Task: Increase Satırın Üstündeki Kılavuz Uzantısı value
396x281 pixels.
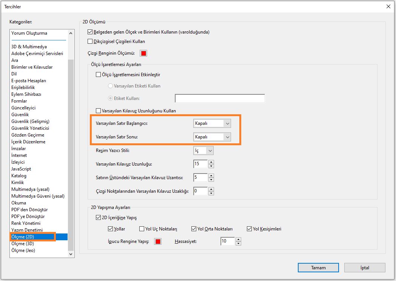Action: [211, 175]
